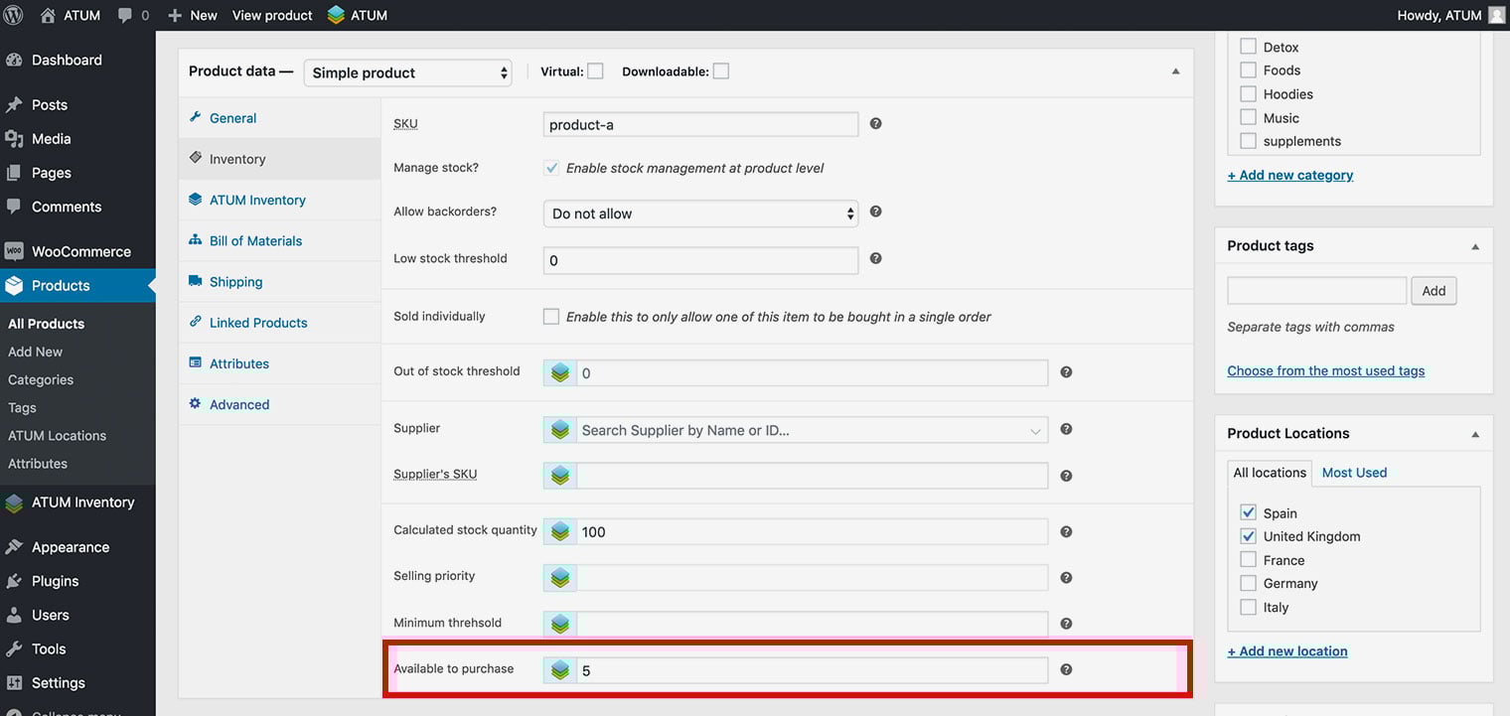This screenshot has width=1510, height=716.
Task: Uncheck the Spain location checkbox
Action: point(1248,512)
